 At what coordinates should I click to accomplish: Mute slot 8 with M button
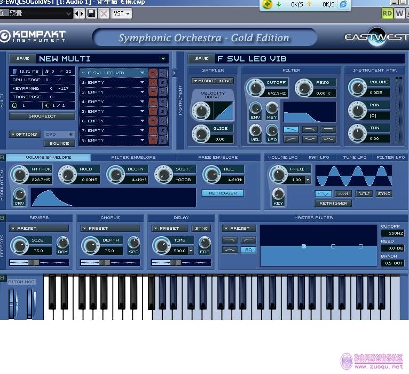(x=153, y=140)
